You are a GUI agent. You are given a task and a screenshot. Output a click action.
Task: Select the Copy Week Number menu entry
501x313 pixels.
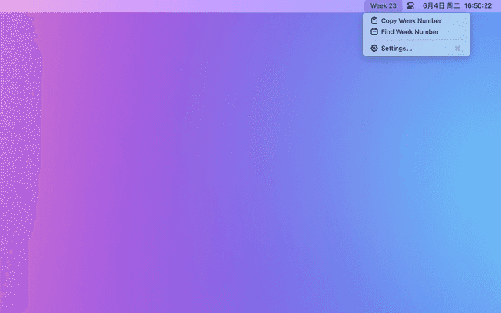tap(411, 20)
